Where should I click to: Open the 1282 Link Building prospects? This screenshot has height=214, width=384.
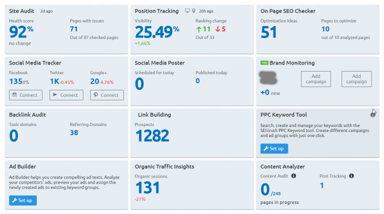pos(152,136)
